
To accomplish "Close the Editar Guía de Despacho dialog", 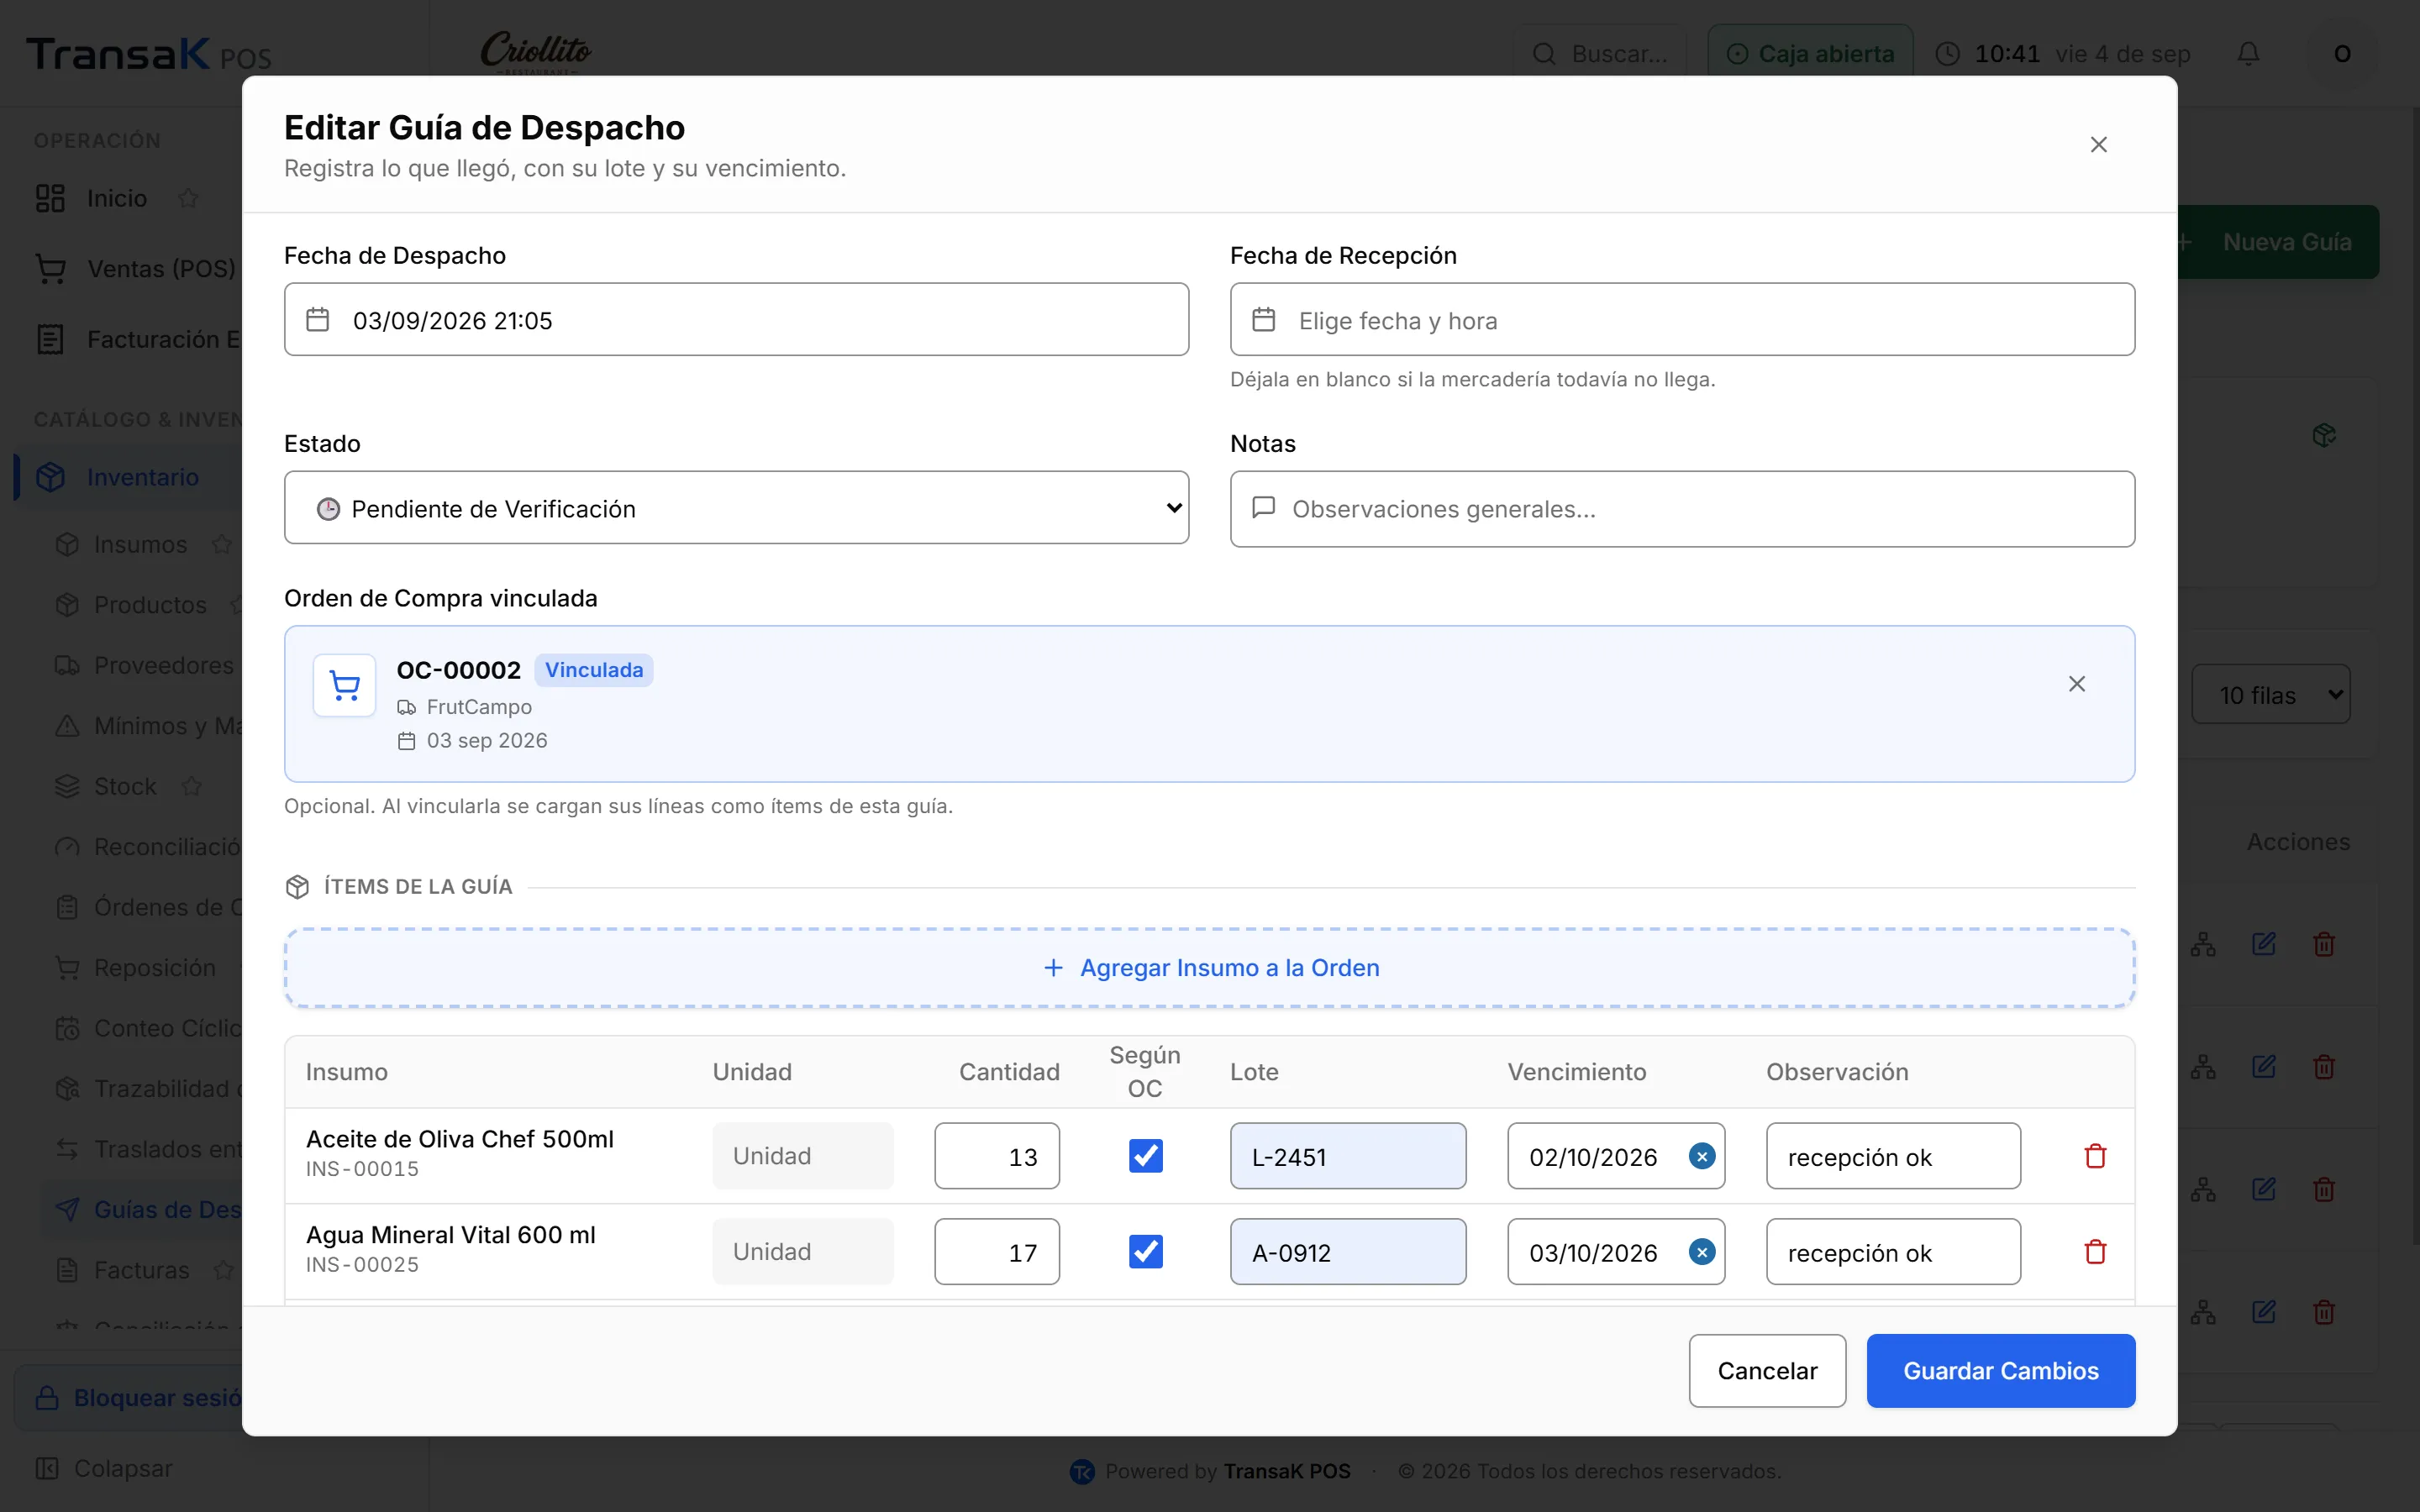I will click(2098, 145).
